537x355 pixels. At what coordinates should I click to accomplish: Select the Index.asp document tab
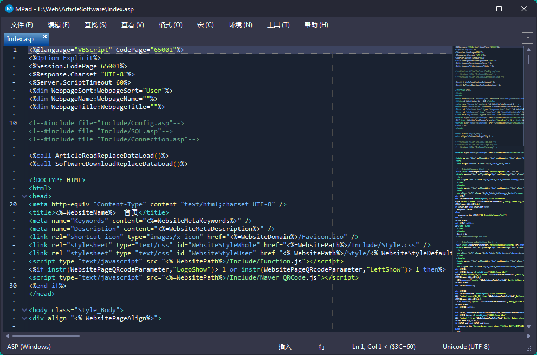tap(21, 39)
